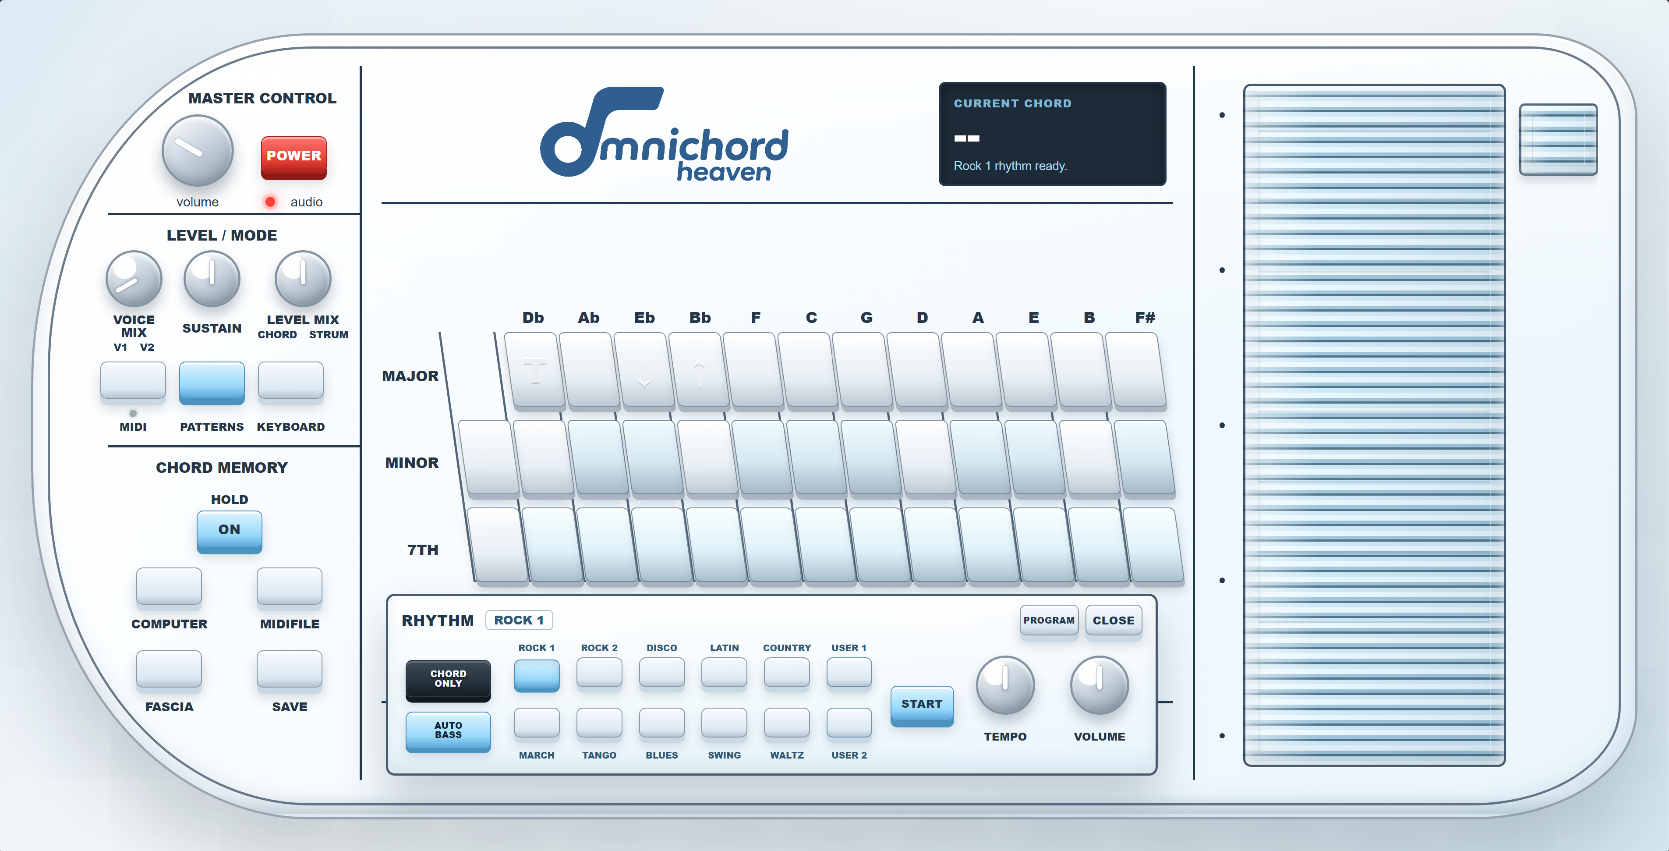Adjust the Level Mix chord/strum knob
The image size is (1669, 851).
pyautogui.click(x=303, y=279)
